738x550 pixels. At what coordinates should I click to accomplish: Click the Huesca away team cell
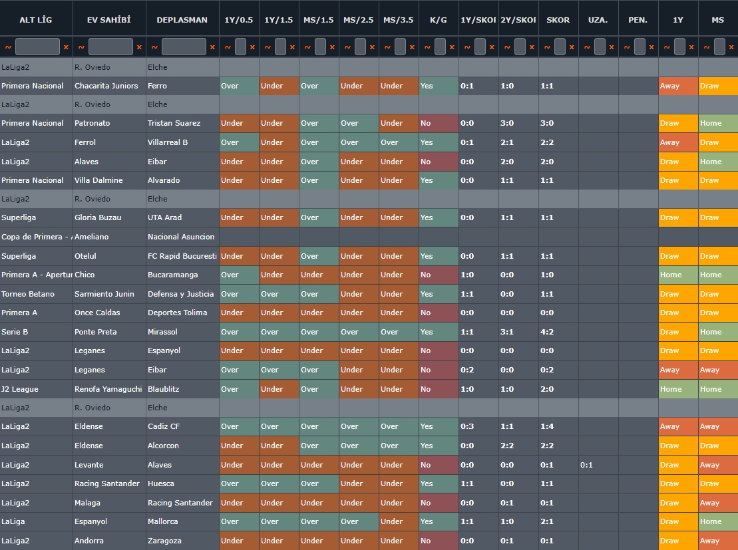click(x=182, y=483)
